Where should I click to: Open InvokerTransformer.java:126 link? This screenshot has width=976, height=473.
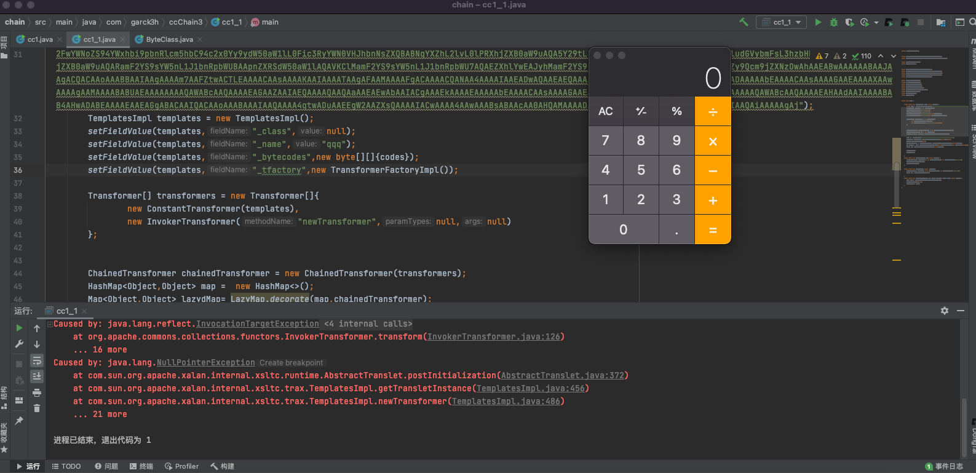[494, 336]
